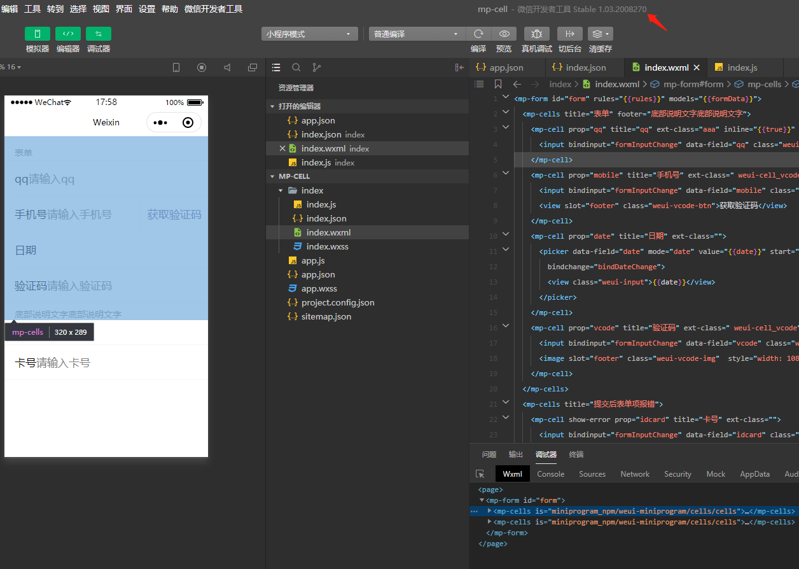Screen dimensions: 799x569
Task: Open the 设置 menu
Action: point(147,9)
